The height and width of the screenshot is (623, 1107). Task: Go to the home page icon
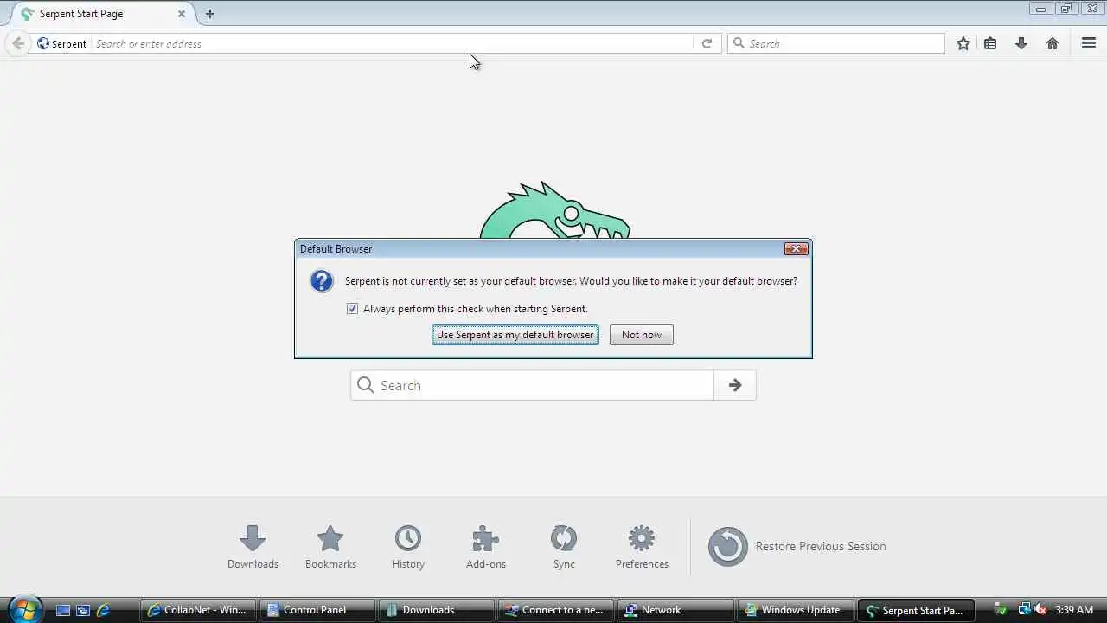coord(1053,43)
